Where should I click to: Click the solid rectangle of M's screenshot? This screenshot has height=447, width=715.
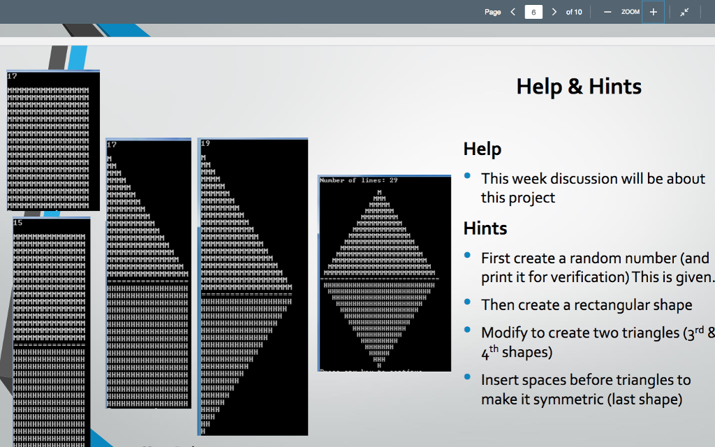[52, 140]
